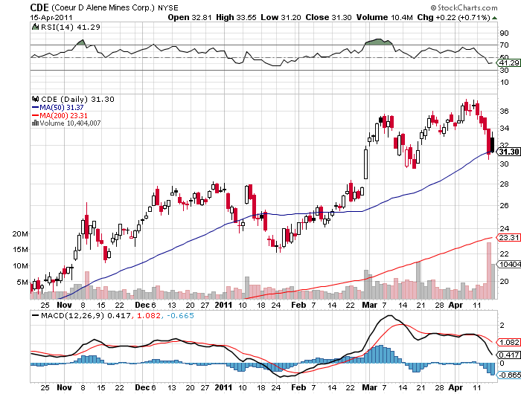Click the Volume 10.4M value in header
The height and width of the screenshot is (394, 521).
[x=385, y=17]
